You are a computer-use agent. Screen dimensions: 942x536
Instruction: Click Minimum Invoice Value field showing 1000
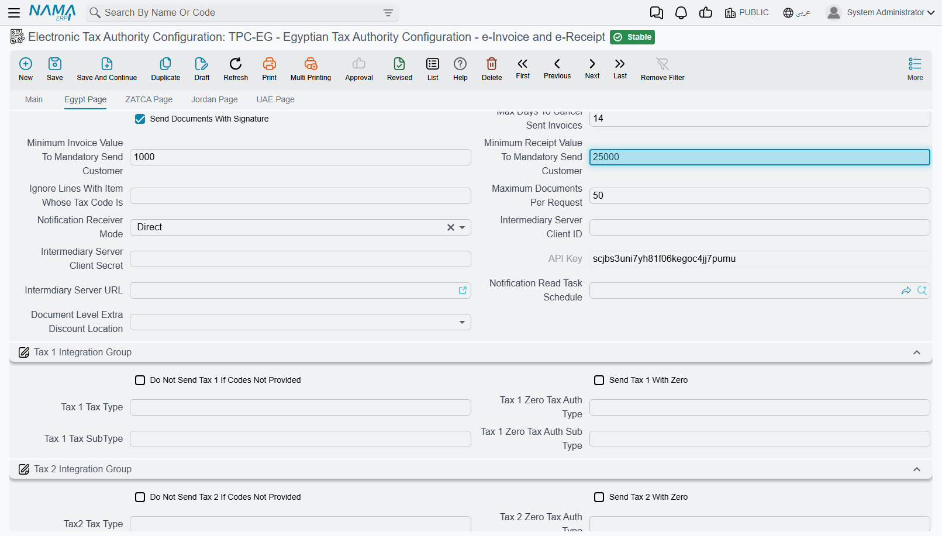click(301, 157)
